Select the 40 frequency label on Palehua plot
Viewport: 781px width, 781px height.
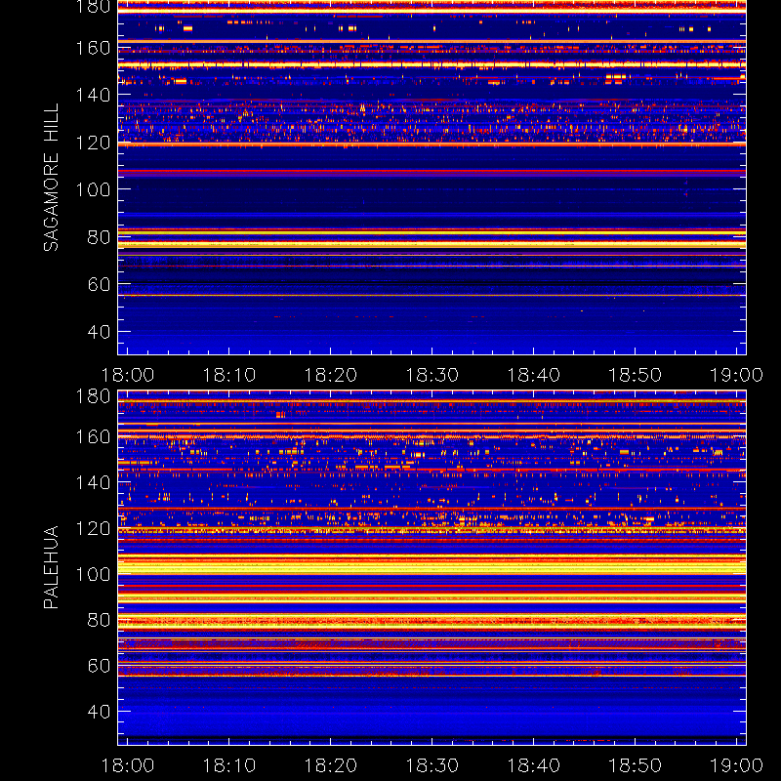[x=99, y=712]
